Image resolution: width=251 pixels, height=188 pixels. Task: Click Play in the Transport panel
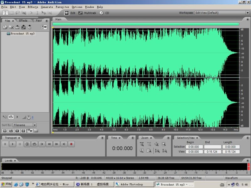[x=12, y=144]
